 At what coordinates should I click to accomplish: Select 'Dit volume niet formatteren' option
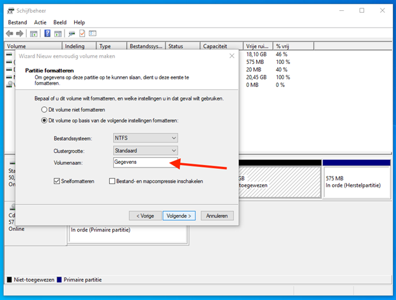point(73,109)
